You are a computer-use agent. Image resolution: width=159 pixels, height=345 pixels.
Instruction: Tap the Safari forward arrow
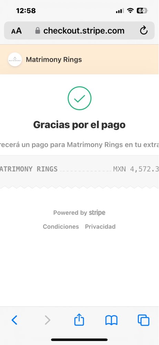pos(47,320)
